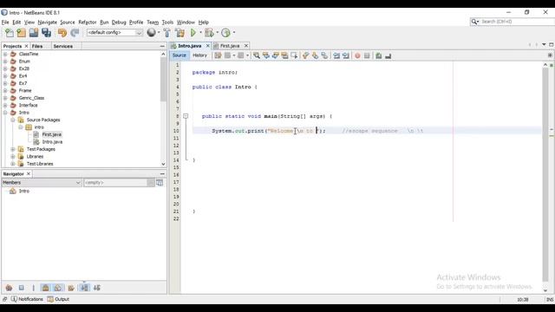Click the Open Project toolbar icon

coord(34,33)
